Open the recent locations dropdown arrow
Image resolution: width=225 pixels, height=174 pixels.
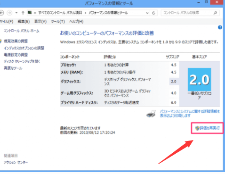[x=16, y=13]
